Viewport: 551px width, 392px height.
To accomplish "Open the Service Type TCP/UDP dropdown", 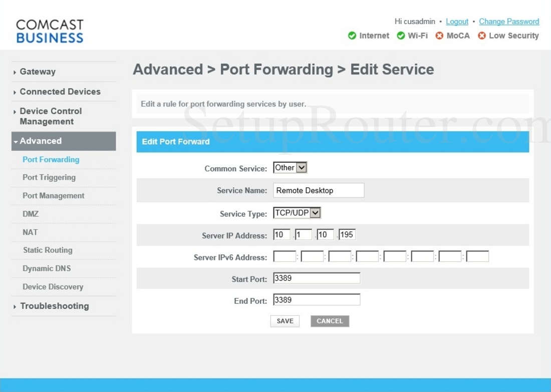I will [297, 212].
